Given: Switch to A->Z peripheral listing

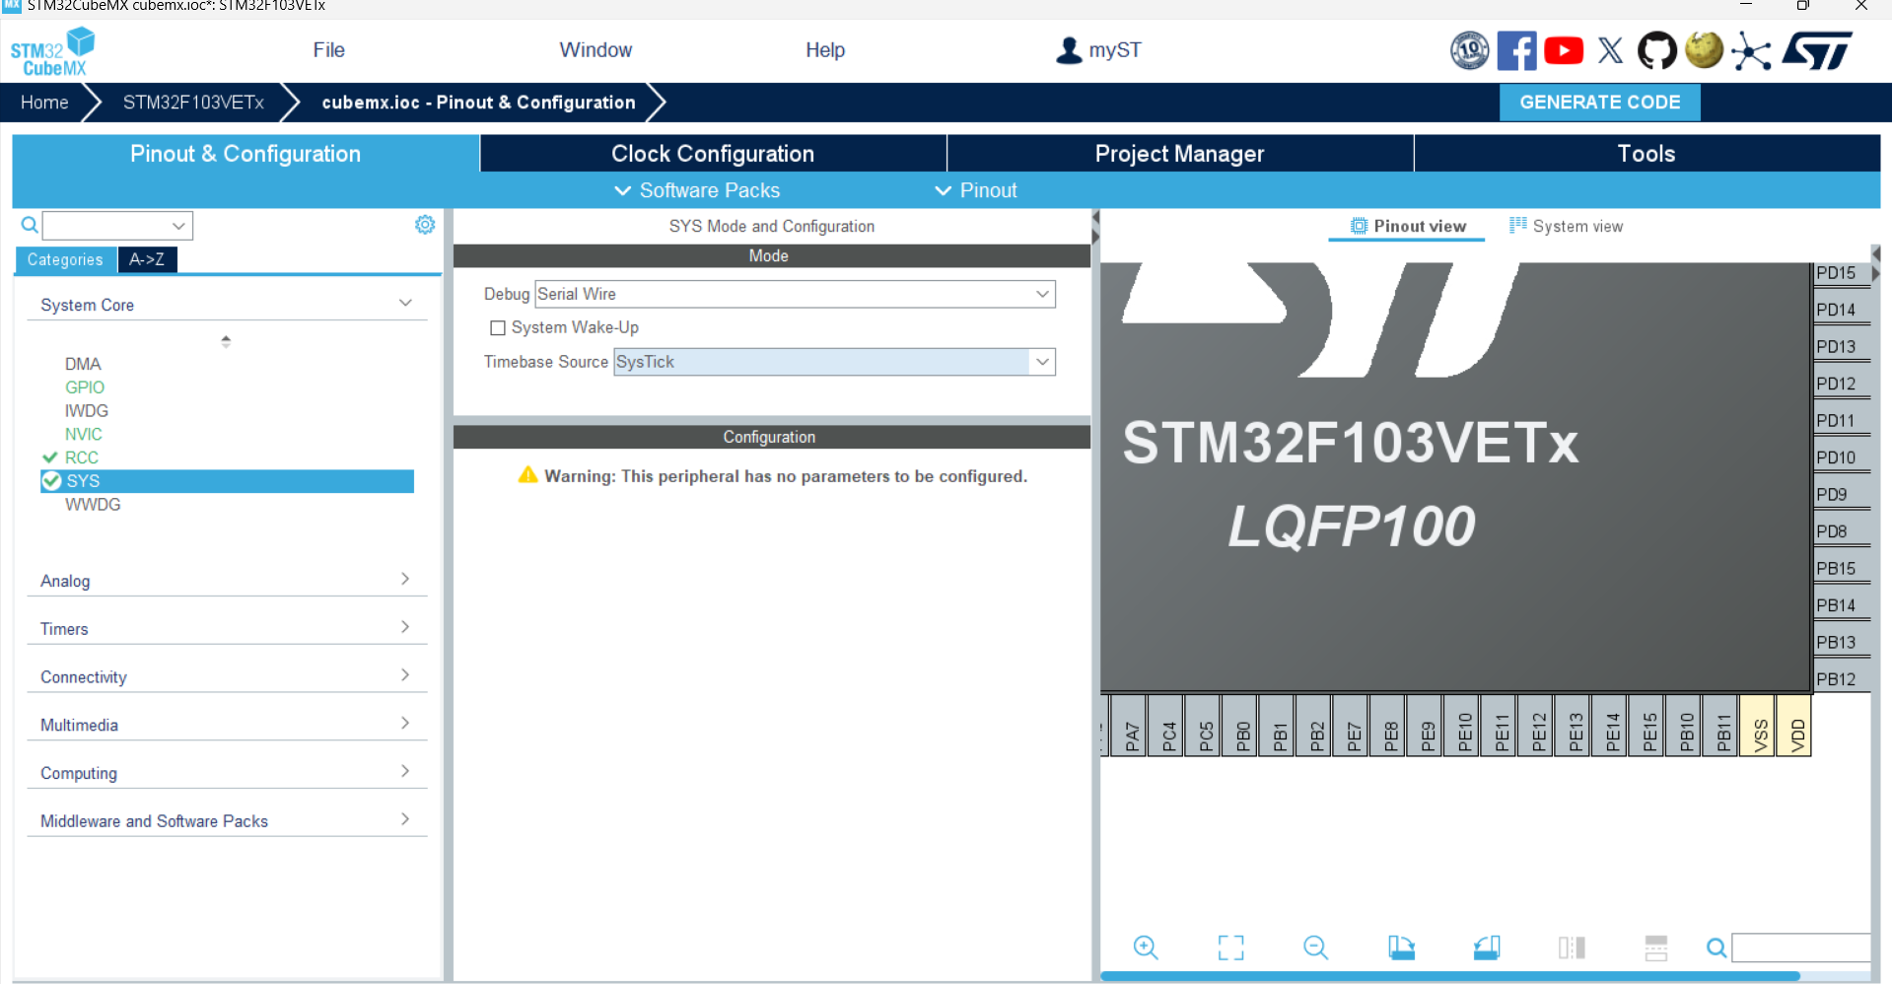Looking at the screenshot, I should coord(147,259).
